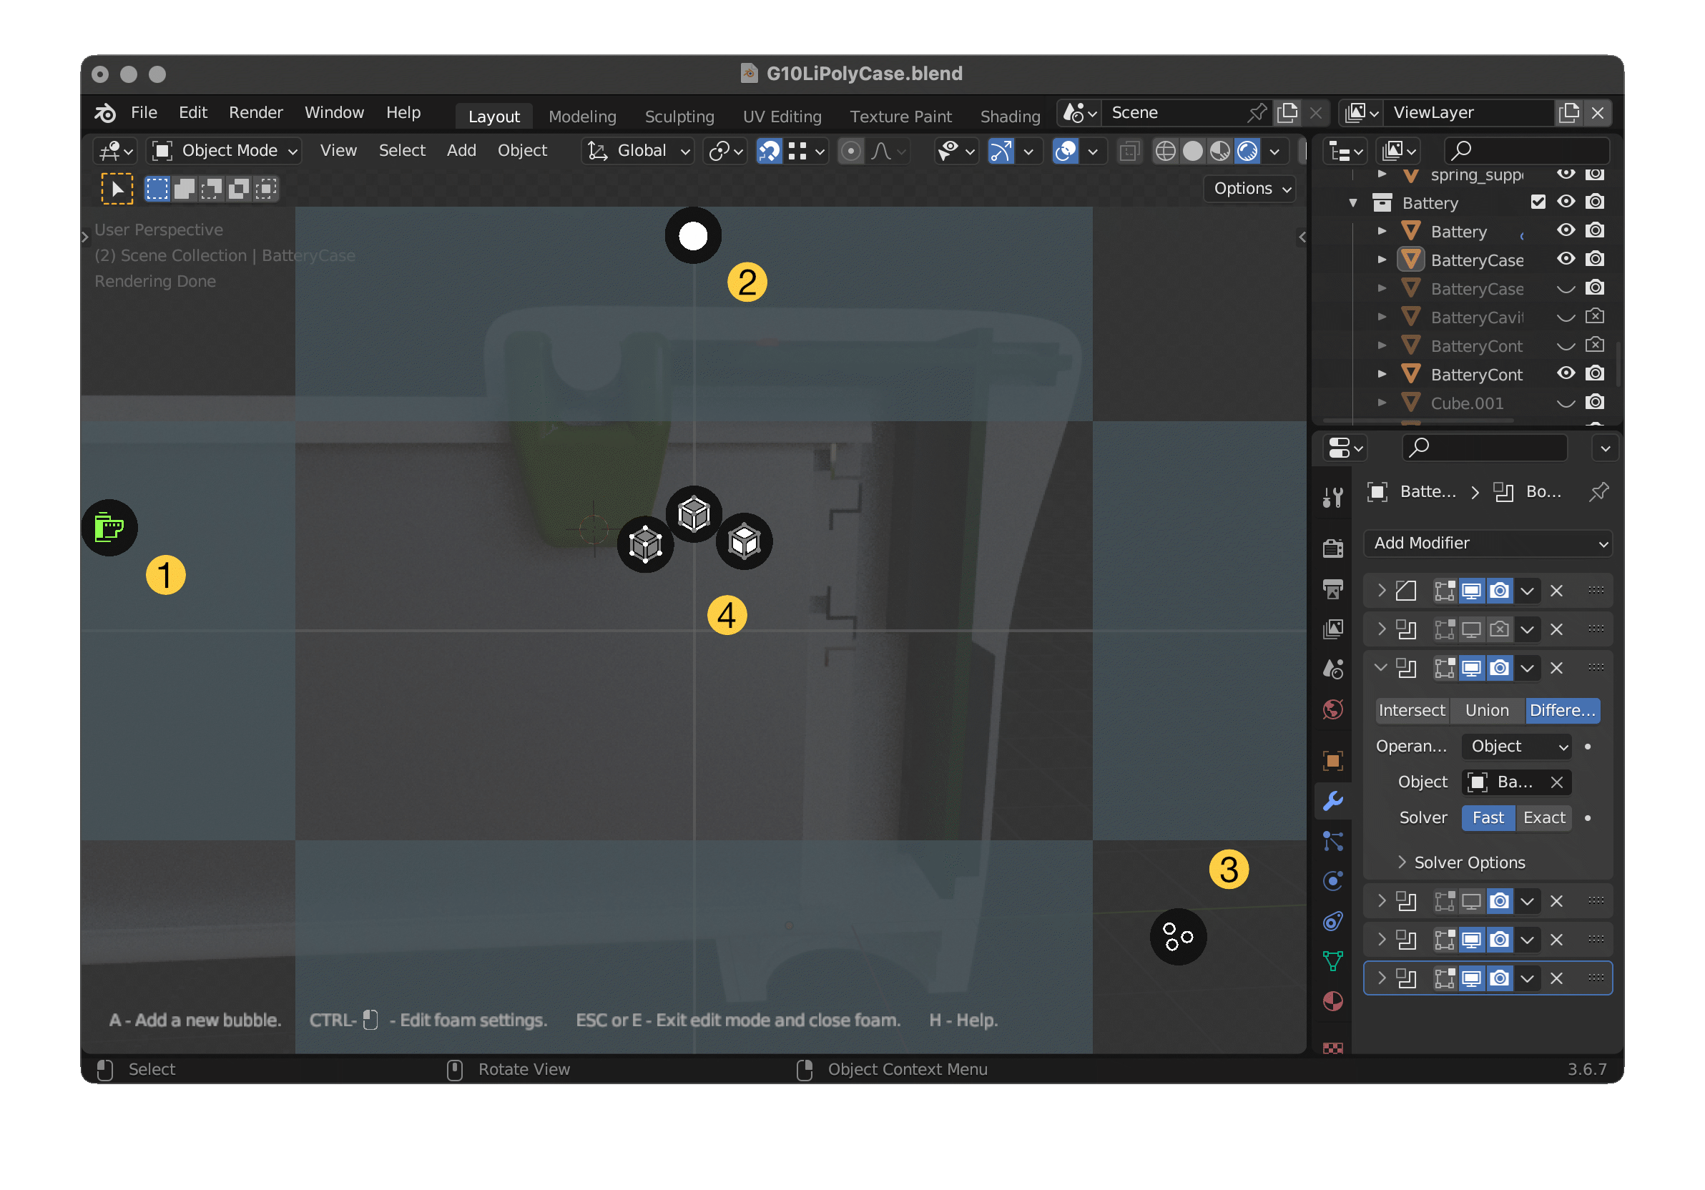Choose Intersect selection mode icon

tap(266, 189)
